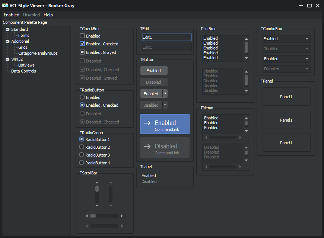Viewport: 324px width, 238px height.
Task: Select the Standard tree item label
Action: point(19,29)
